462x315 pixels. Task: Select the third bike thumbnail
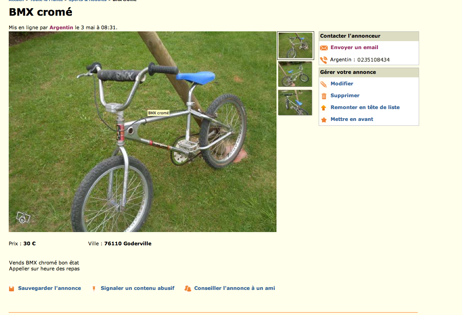click(295, 103)
